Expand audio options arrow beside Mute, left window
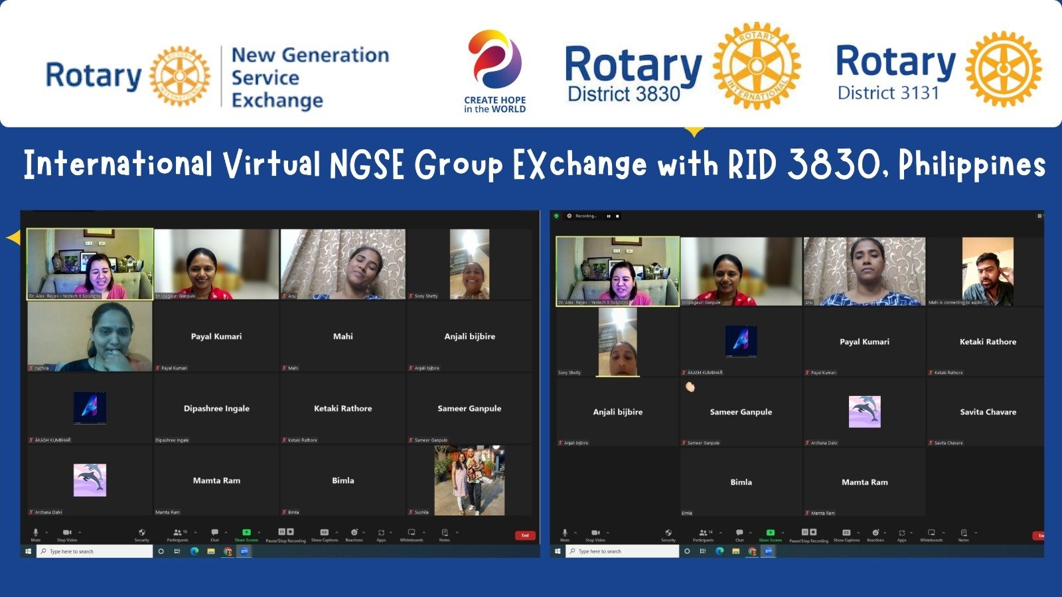 point(46,532)
